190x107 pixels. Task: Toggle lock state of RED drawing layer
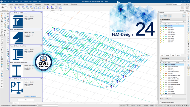(161, 28)
